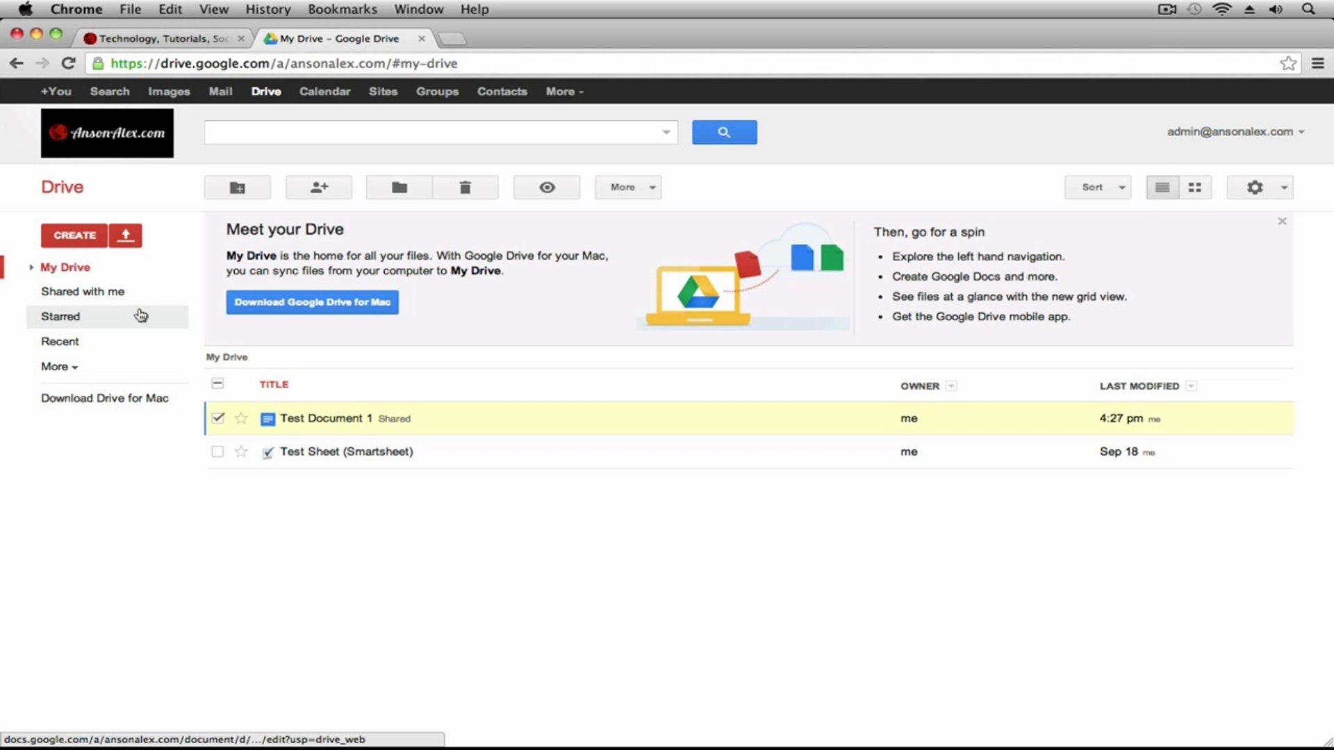Image resolution: width=1334 pixels, height=750 pixels.
Task: Open the settings gear dropdown
Action: point(1260,187)
